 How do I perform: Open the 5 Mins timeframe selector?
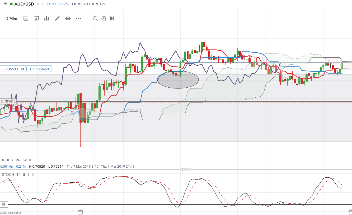click(x=12, y=18)
